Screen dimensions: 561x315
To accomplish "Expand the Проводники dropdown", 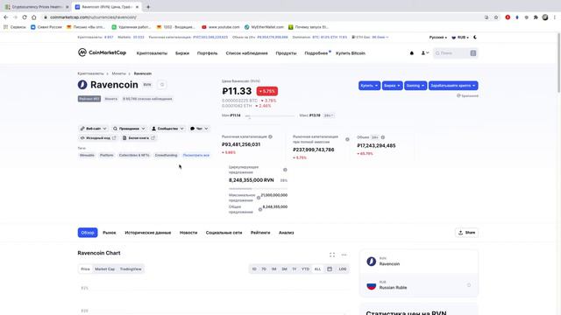I will point(129,129).
